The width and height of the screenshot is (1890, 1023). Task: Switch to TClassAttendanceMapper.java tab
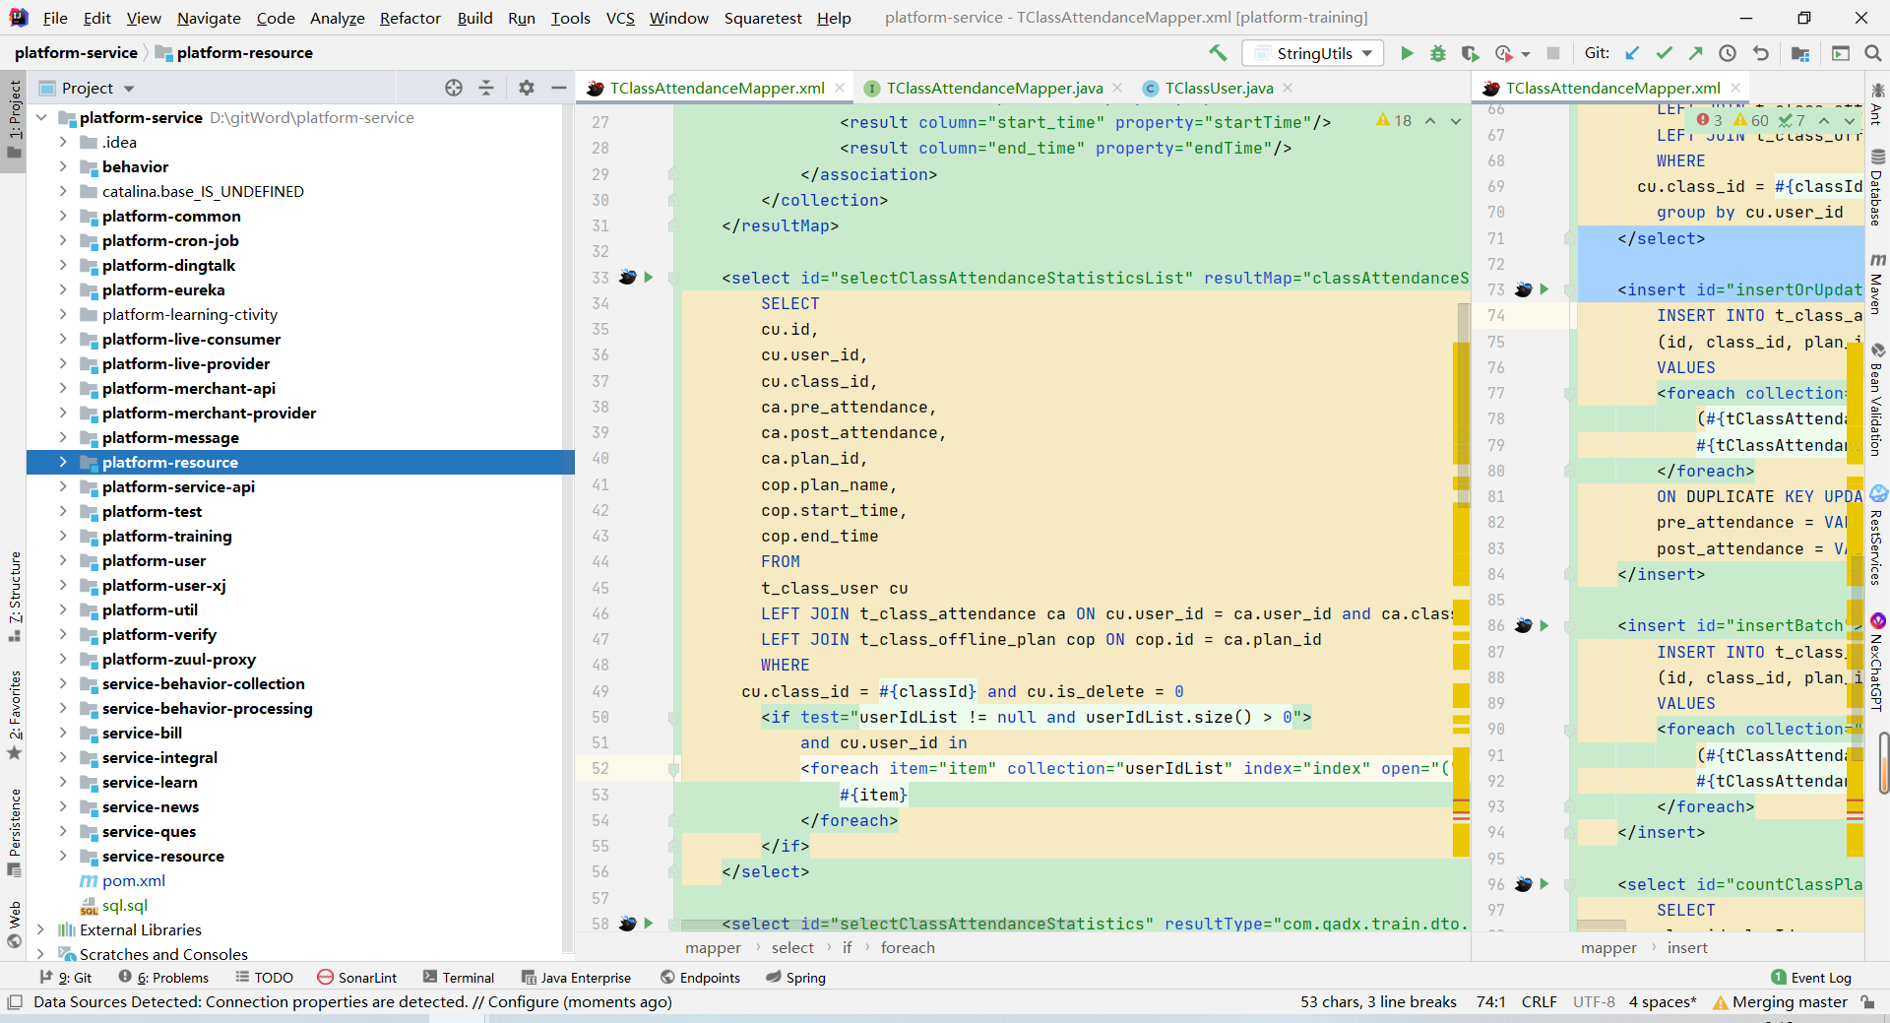[994, 88]
